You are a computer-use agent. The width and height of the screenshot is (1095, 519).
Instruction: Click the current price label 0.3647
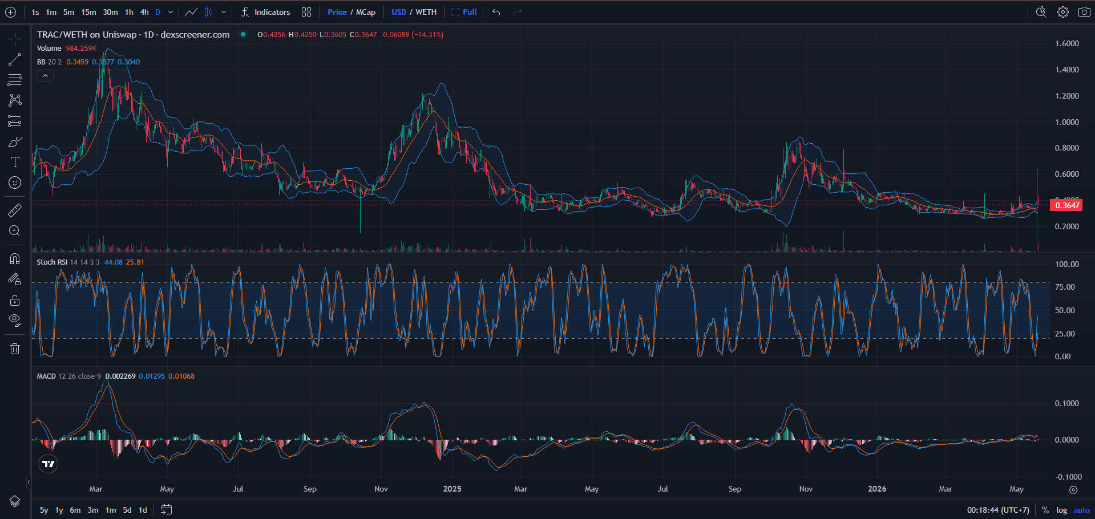tap(1066, 205)
